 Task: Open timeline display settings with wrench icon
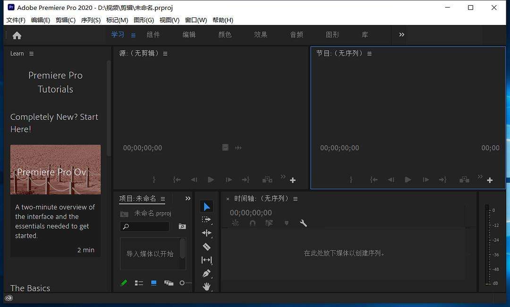click(x=303, y=223)
